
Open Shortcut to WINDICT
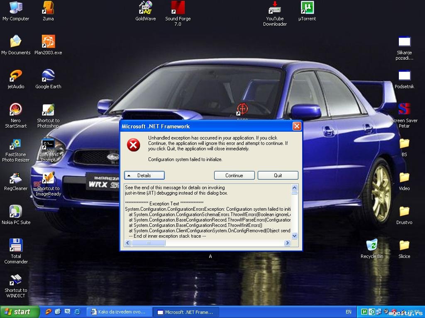tap(16, 285)
